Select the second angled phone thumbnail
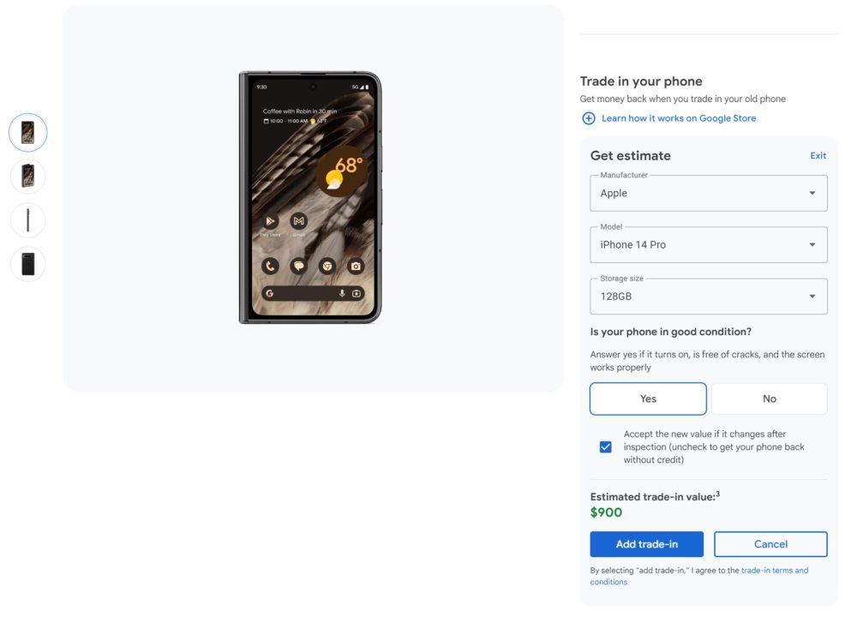The width and height of the screenshot is (857, 623). tap(28, 176)
